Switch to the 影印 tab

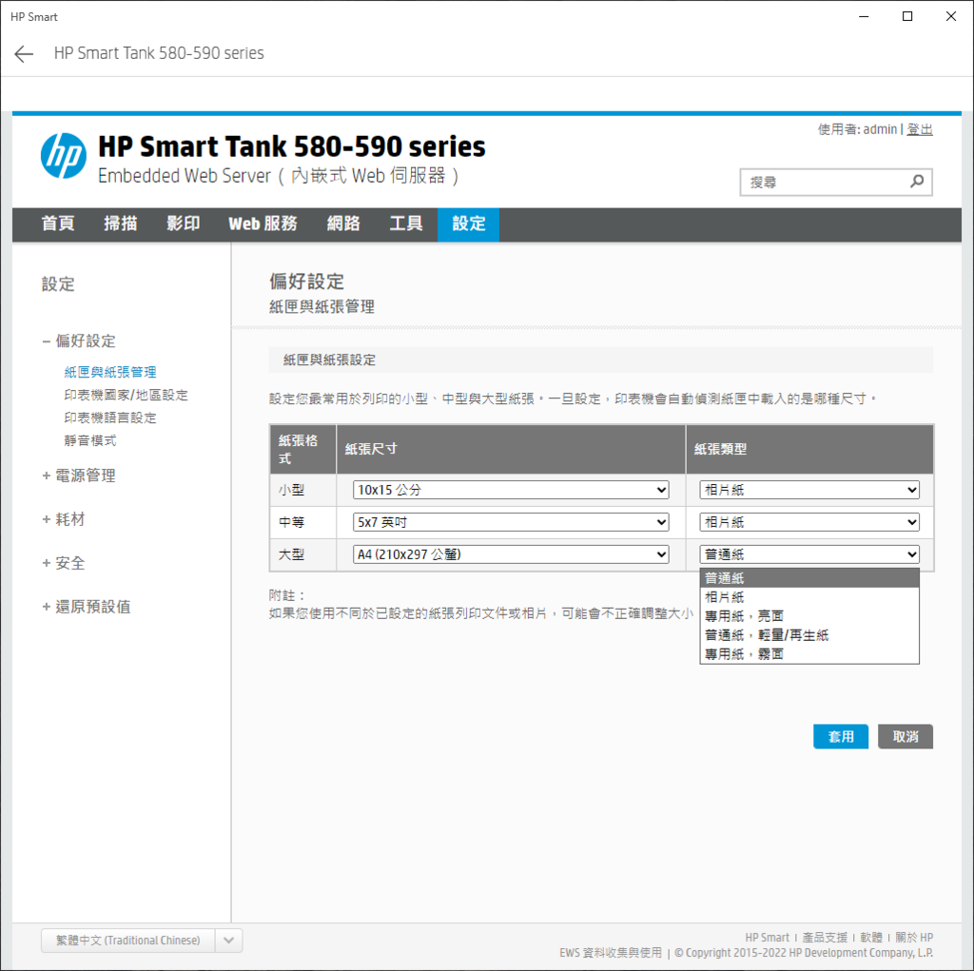(x=184, y=223)
